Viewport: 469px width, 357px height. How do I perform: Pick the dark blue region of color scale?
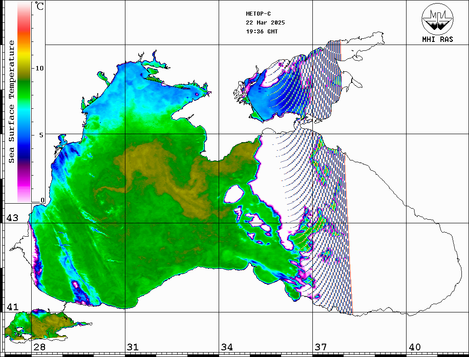[24, 152]
